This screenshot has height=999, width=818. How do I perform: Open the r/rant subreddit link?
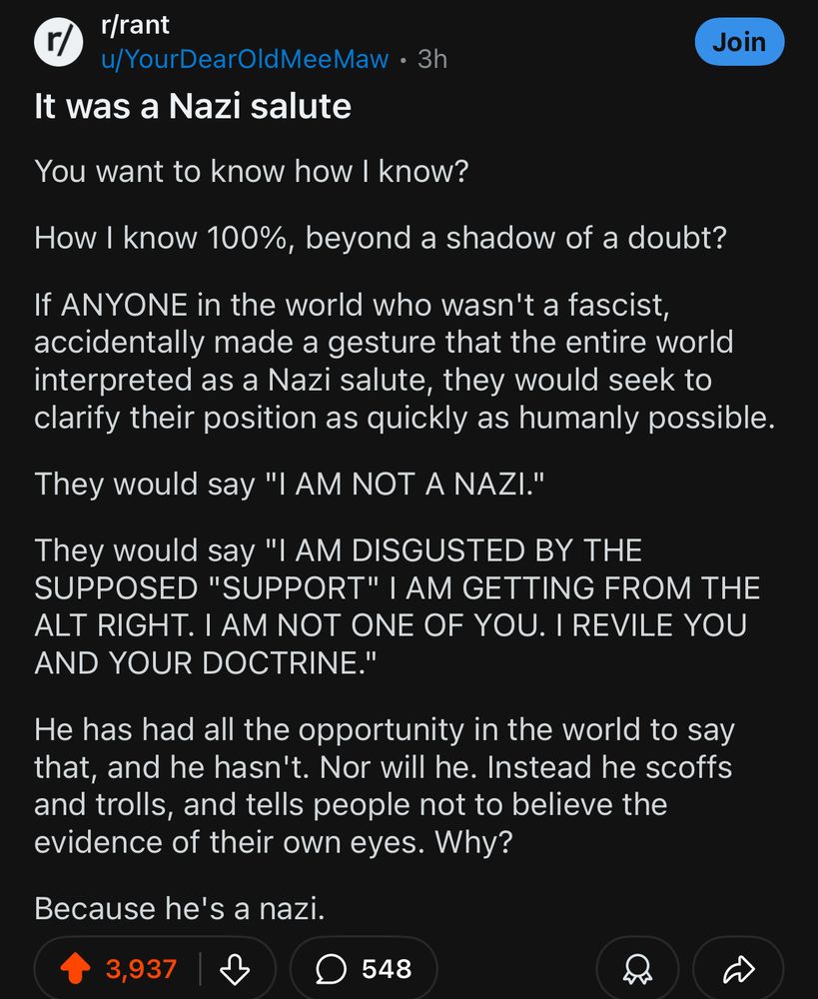pyautogui.click(x=135, y=26)
